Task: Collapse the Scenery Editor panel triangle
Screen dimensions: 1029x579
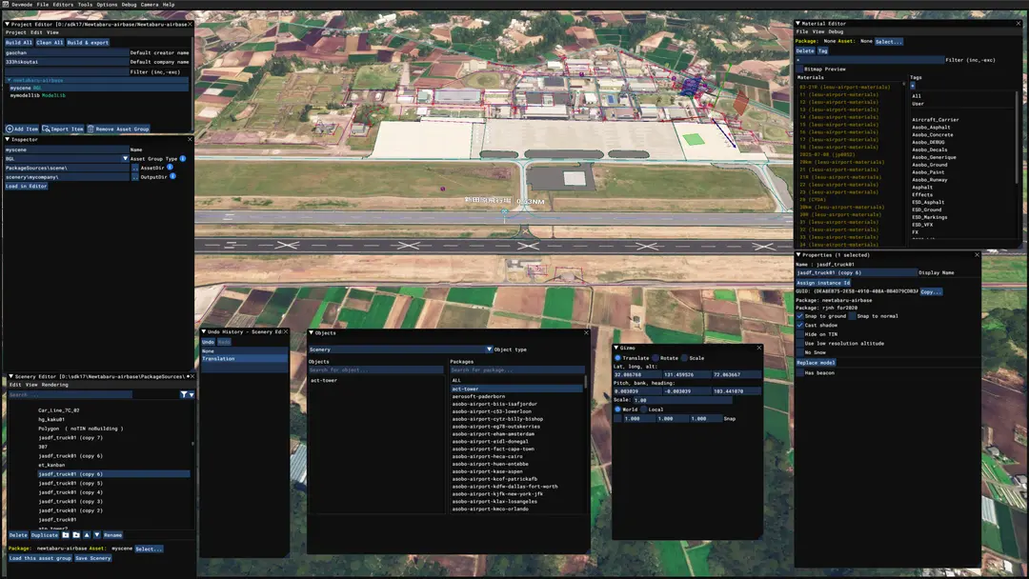Action: [11, 377]
